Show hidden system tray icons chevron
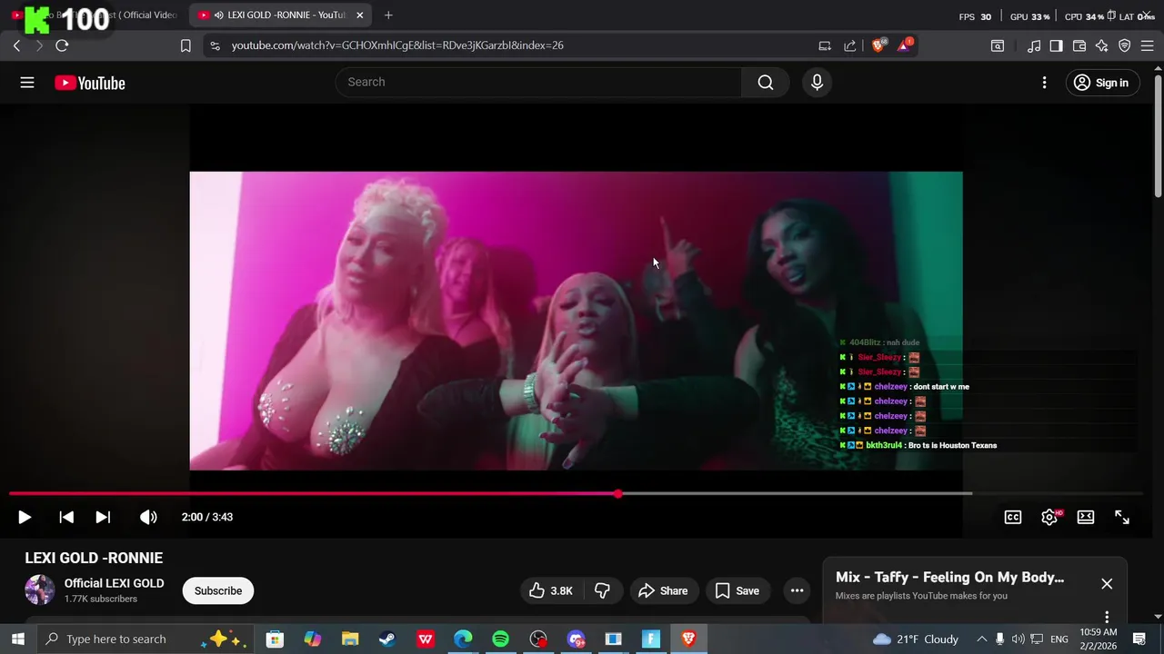The image size is (1164, 654). pyautogui.click(x=980, y=639)
